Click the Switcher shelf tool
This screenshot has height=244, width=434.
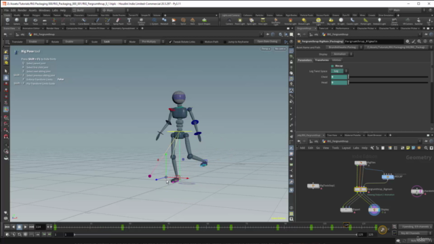[418, 21]
